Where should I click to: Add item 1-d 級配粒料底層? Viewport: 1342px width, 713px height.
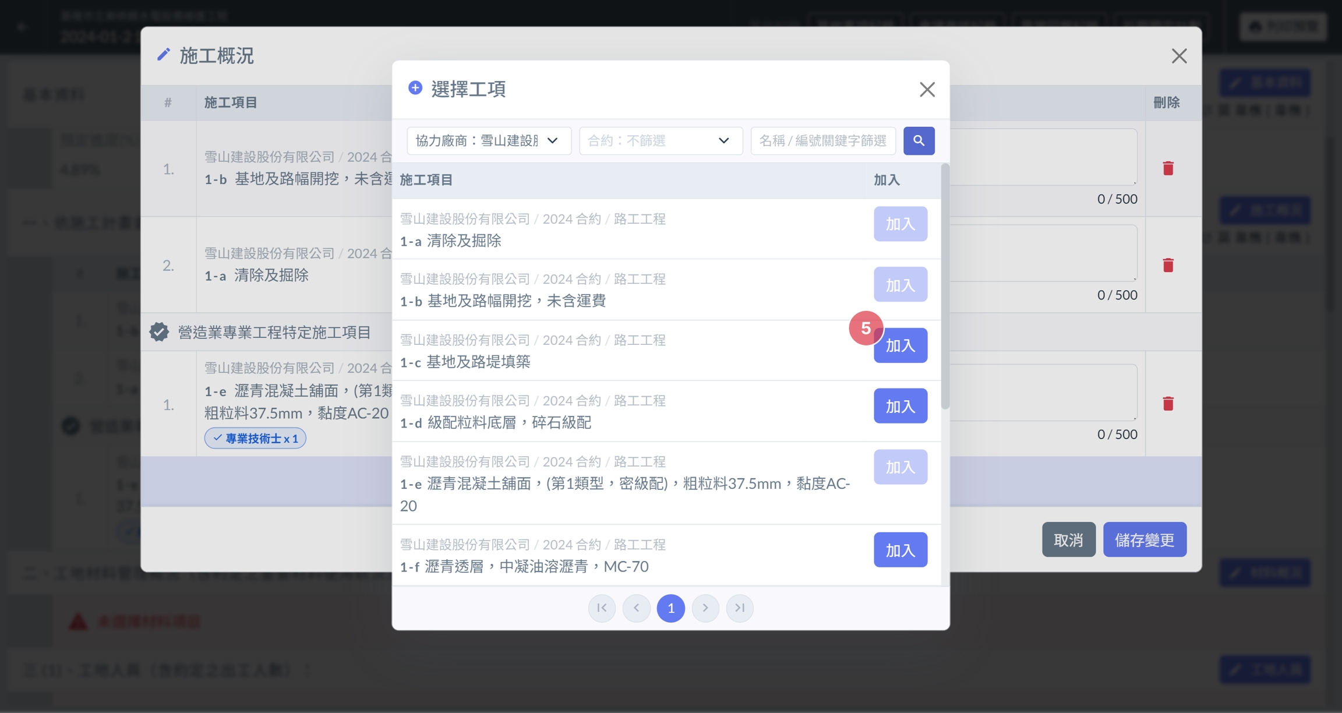click(900, 406)
